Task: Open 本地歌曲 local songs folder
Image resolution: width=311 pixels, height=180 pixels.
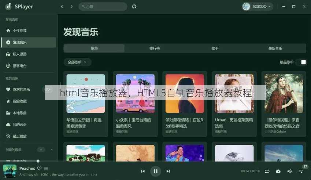Action: [x=28, y=113]
